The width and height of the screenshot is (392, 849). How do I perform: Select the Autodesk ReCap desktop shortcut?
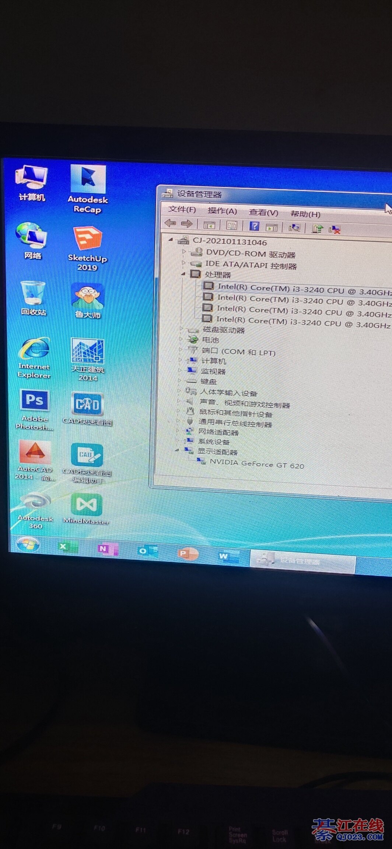88,189
